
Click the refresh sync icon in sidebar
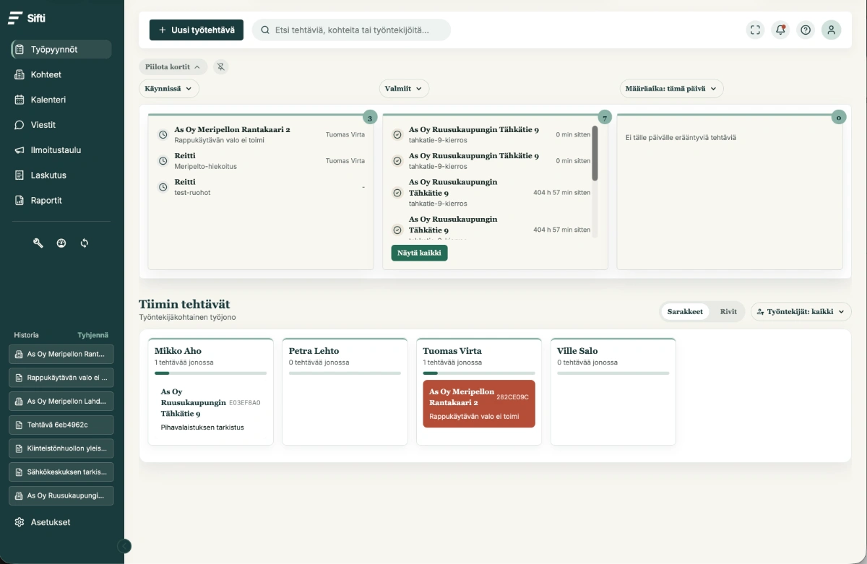pos(85,243)
